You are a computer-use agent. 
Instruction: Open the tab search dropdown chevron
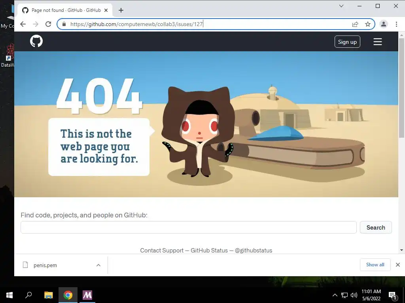[341, 6]
